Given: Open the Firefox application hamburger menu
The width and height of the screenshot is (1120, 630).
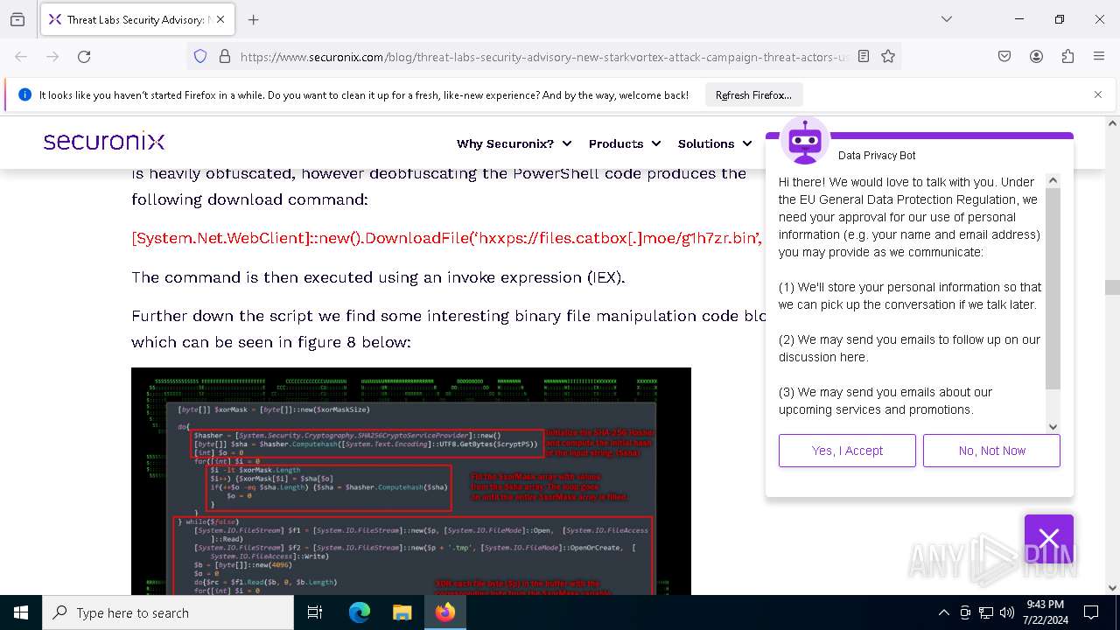Looking at the screenshot, I should 1099,56.
